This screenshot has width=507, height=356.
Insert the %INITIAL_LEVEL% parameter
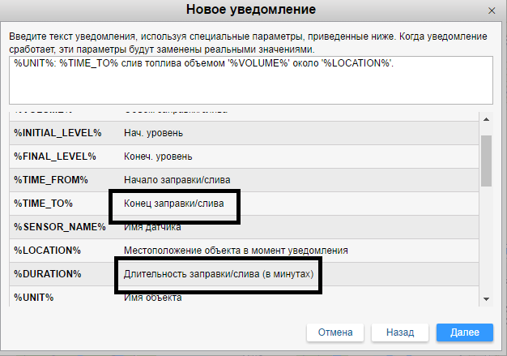[58, 132]
